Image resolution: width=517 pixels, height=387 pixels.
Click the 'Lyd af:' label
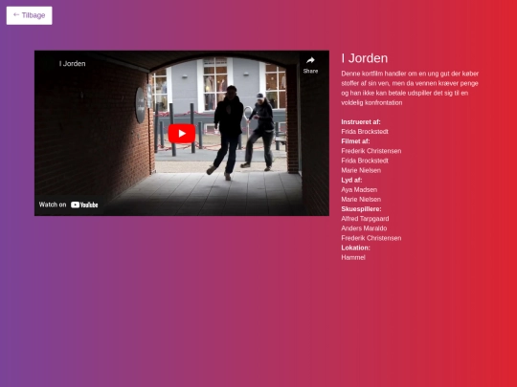[x=351, y=180]
